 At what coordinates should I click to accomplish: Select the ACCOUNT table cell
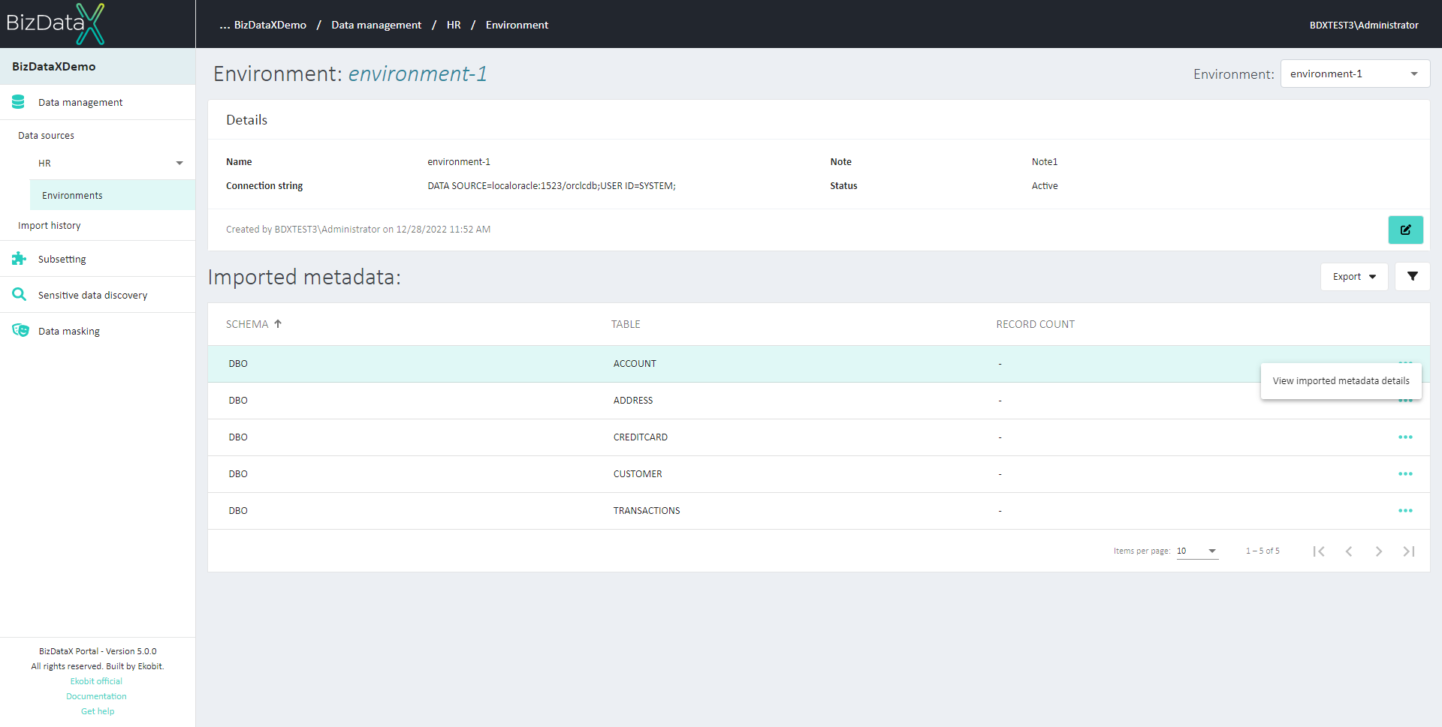tap(635, 364)
